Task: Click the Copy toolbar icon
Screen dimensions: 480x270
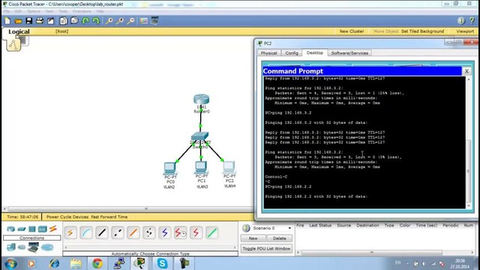Action: pyautogui.click(x=63, y=21)
